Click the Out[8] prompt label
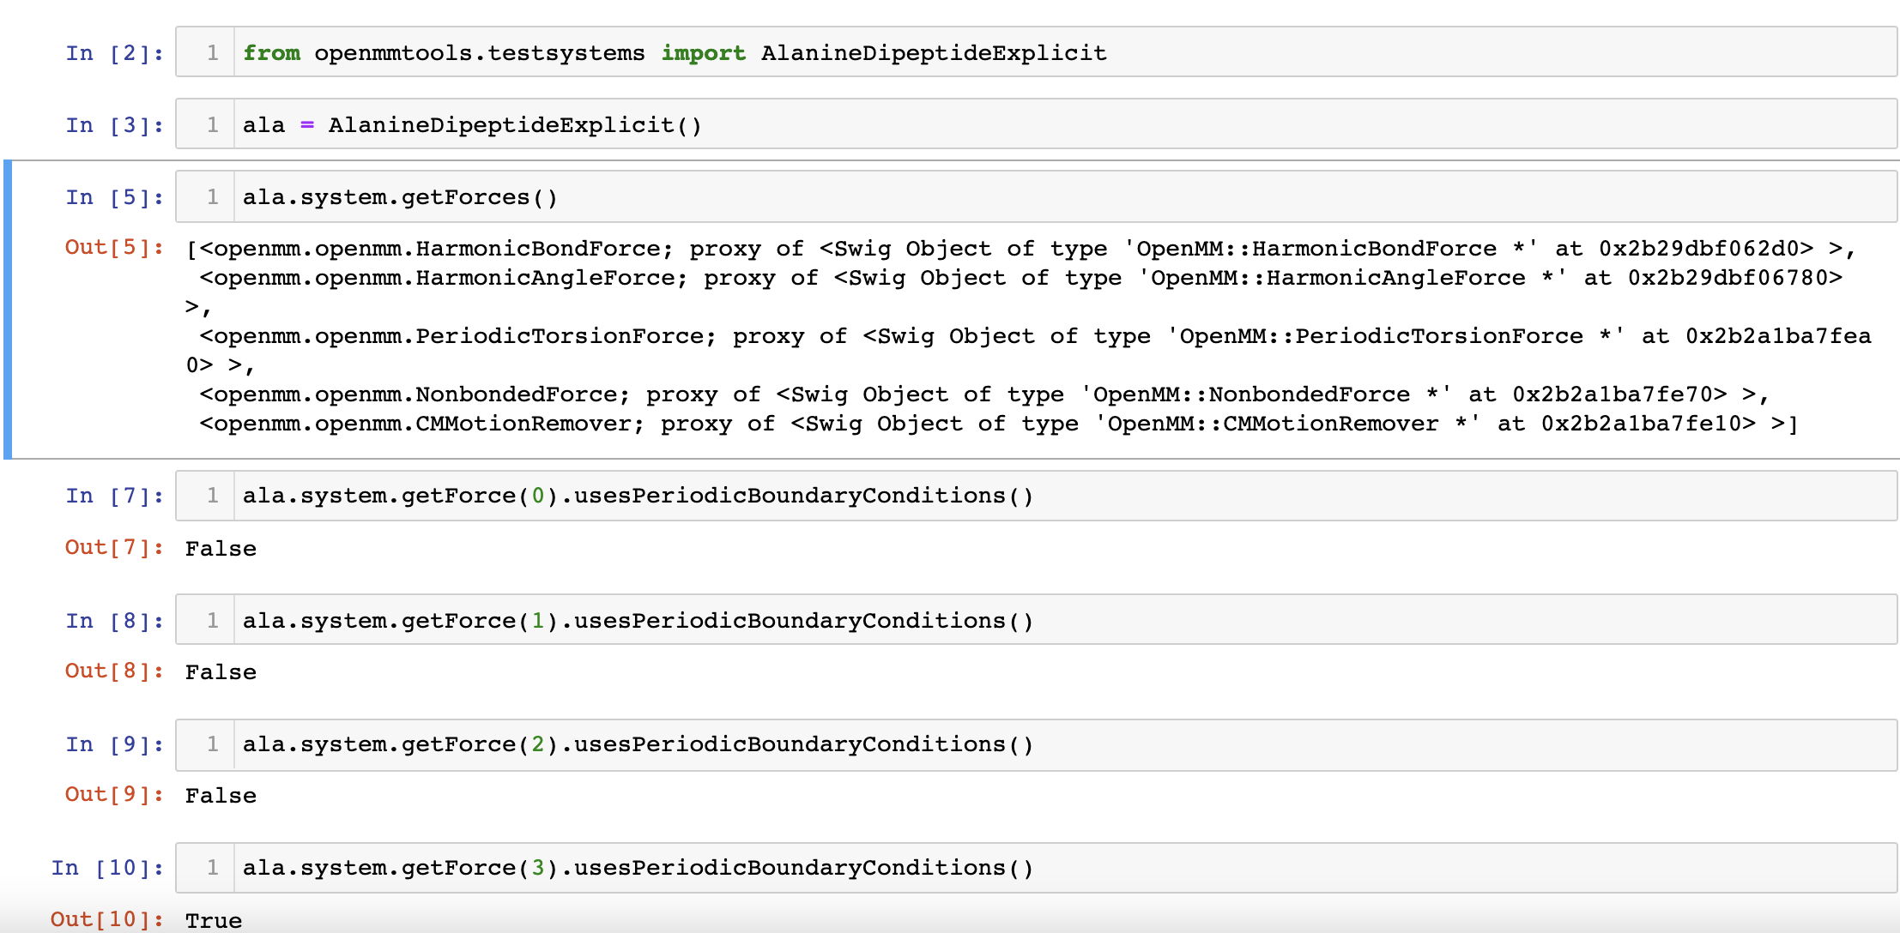 pyautogui.click(x=112, y=671)
